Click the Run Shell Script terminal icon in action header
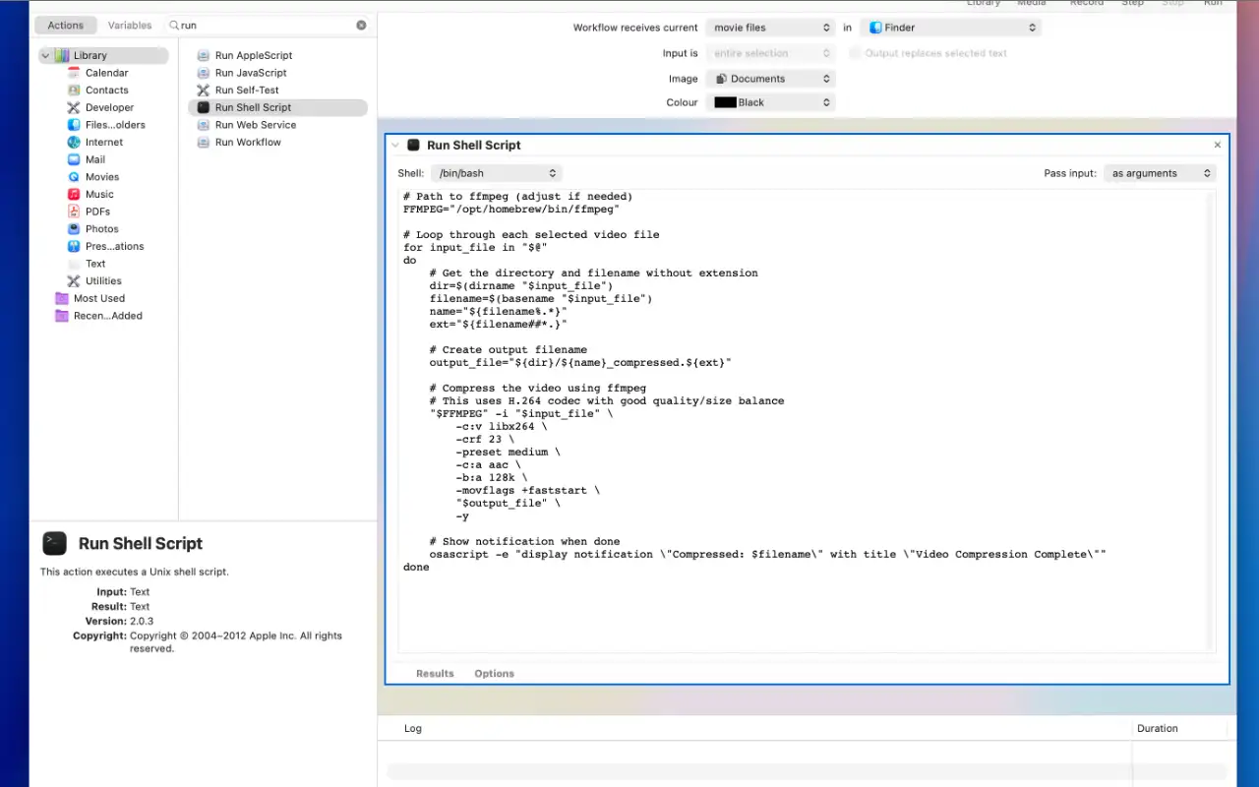 point(413,145)
